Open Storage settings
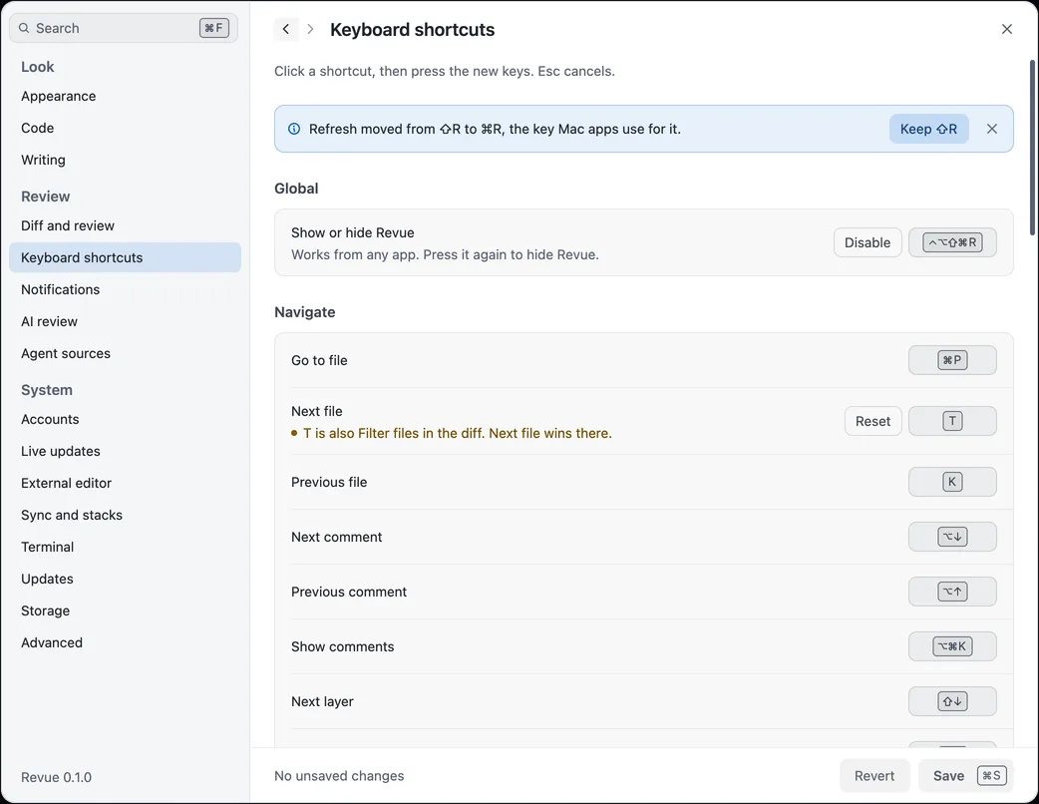 click(x=125, y=610)
